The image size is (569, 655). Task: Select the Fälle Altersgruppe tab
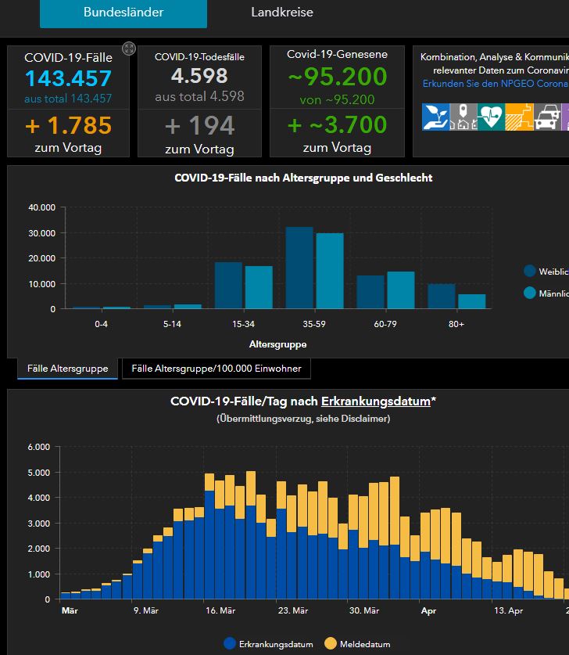[x=68, y=369]
